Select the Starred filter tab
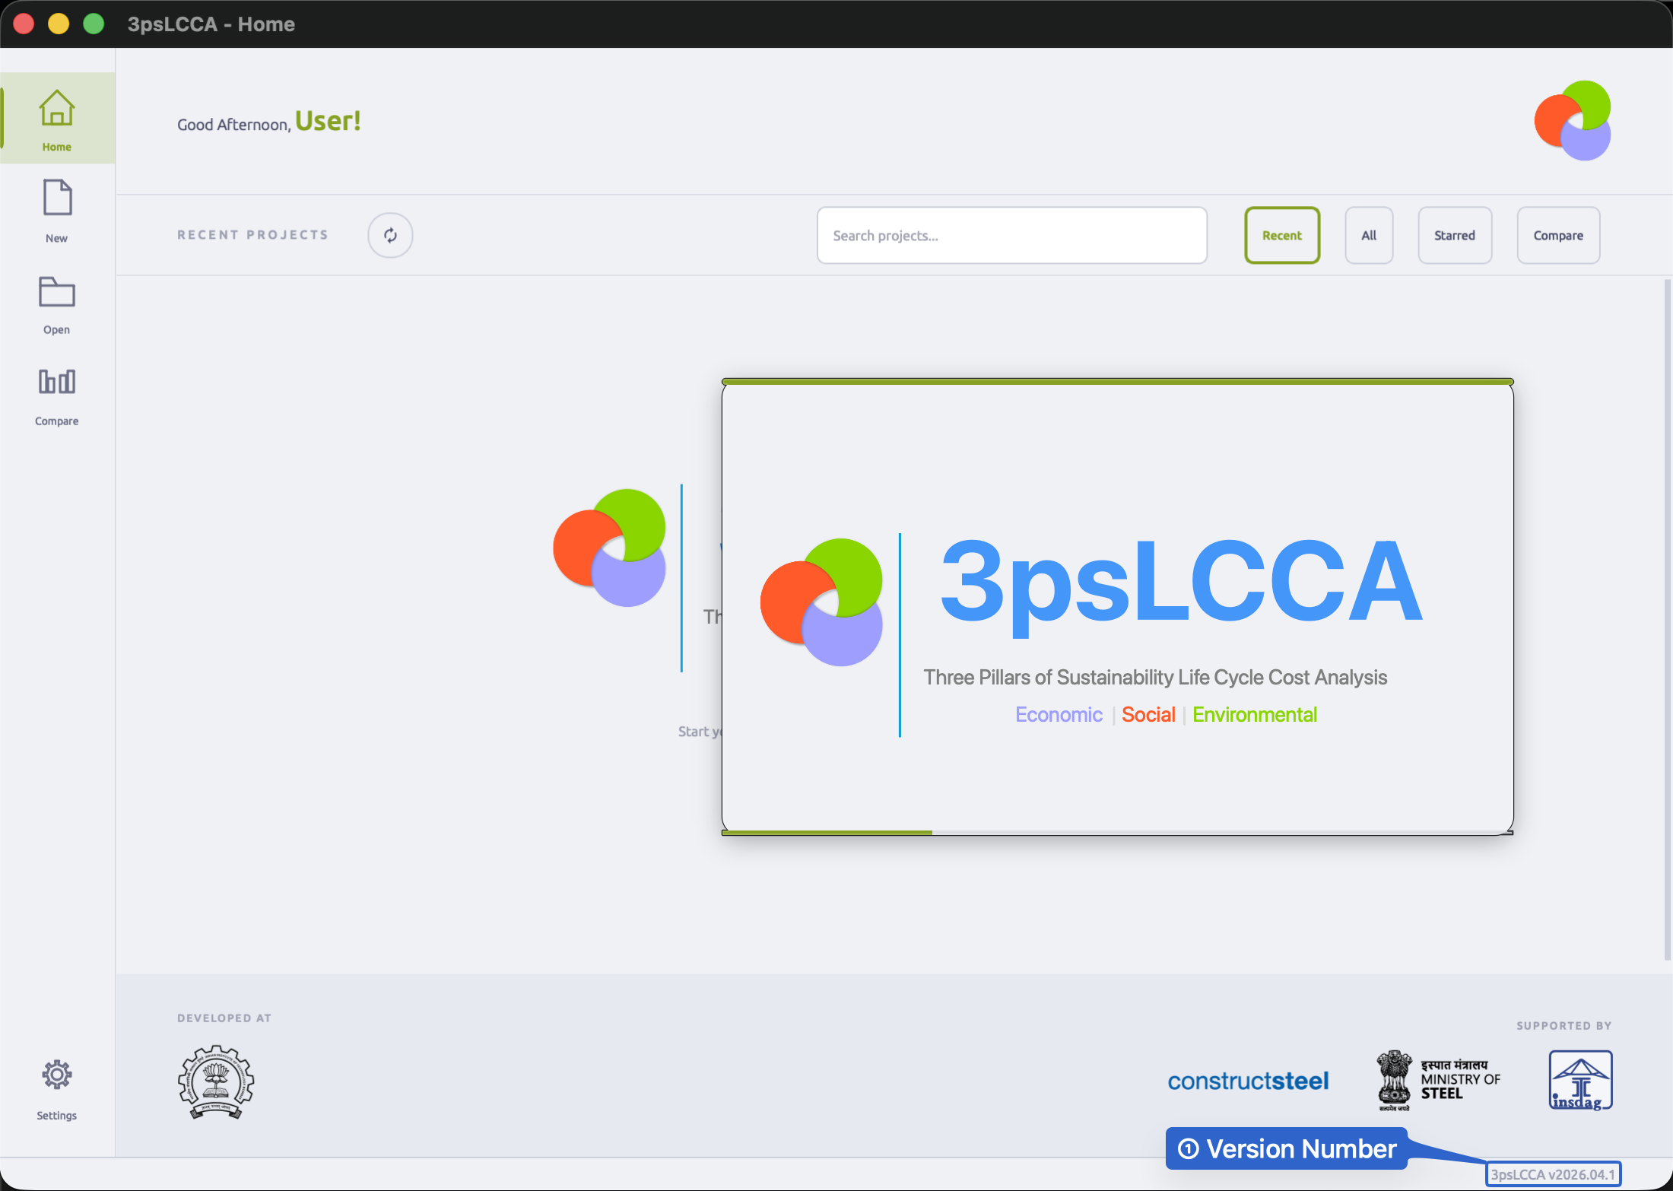Image resolution: width=1673 pixels, height=1191 pixels. click(x=1455, y=236)
